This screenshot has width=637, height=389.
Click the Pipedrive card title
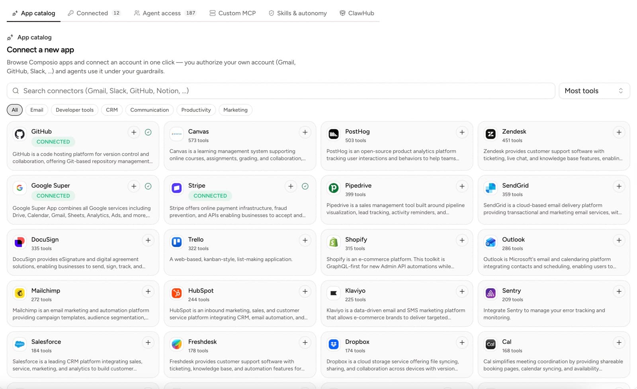pos(358,186)
